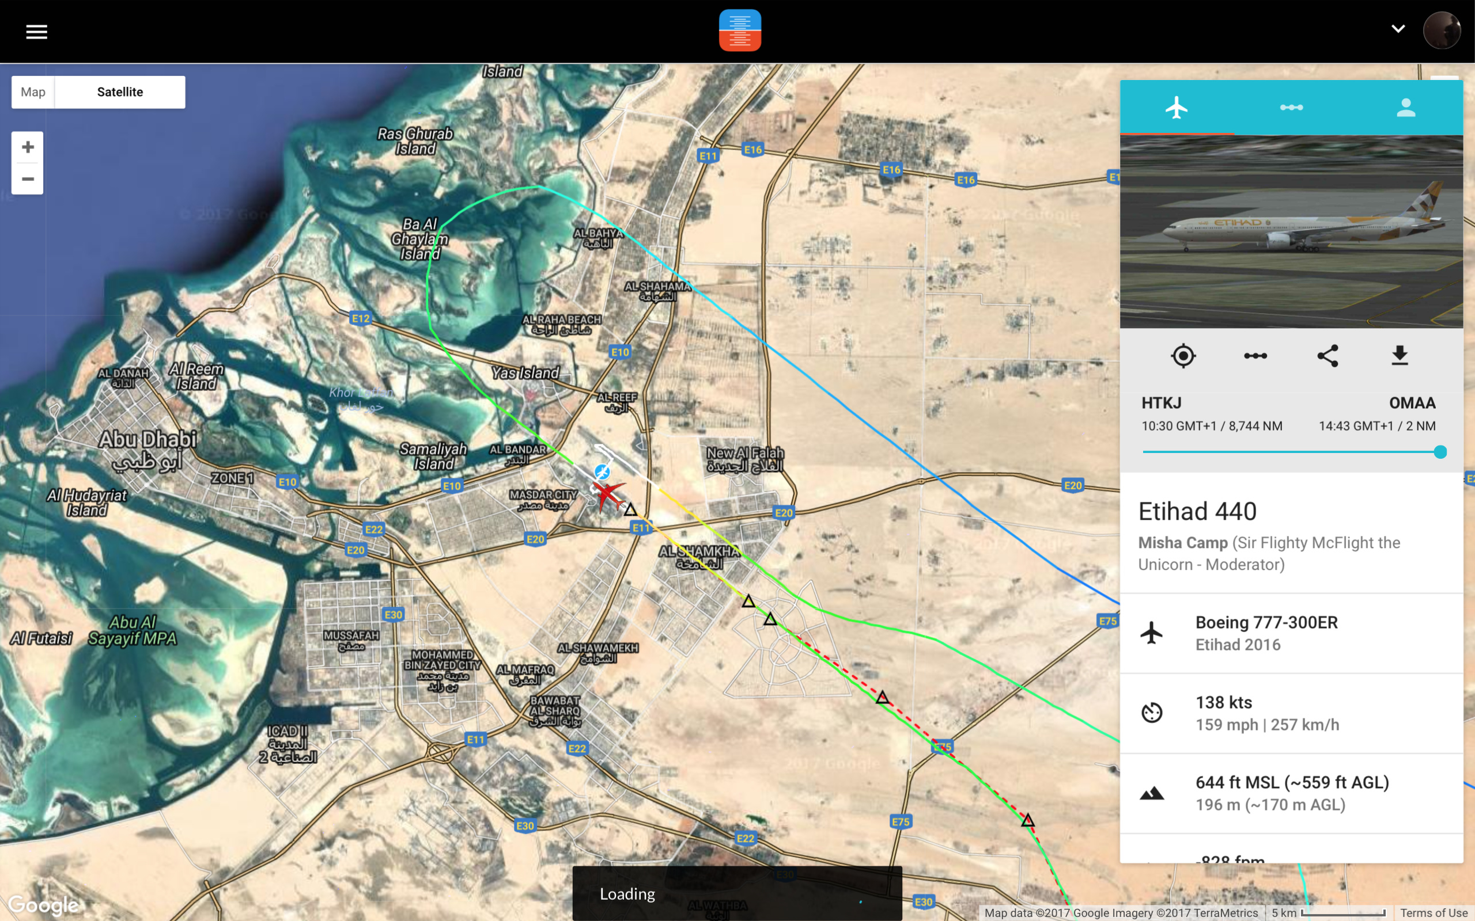Center map on aircraft target icon

pyautogui.click(x=1183, y=356)
